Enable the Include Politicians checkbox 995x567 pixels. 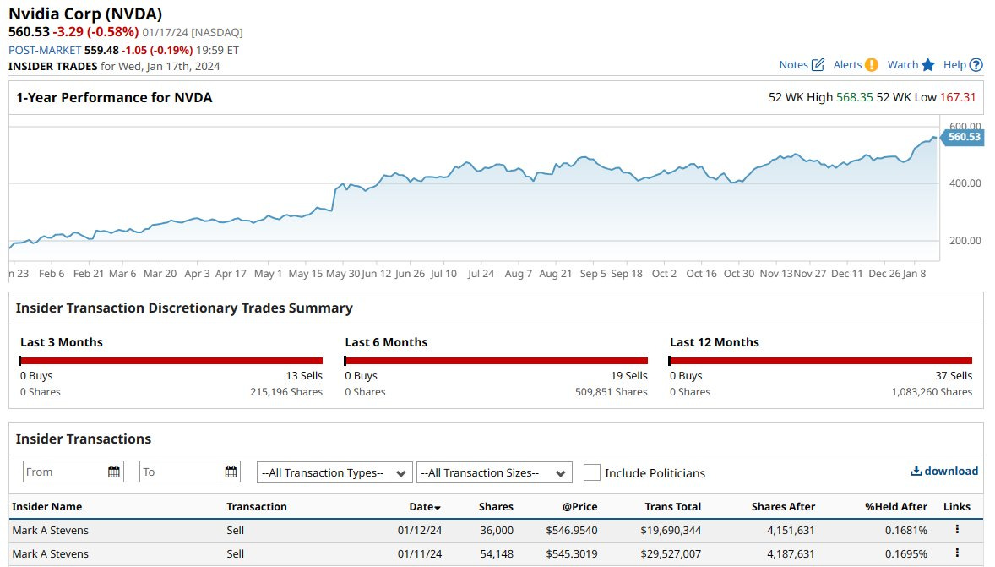pyautogui.click(x=592, y=472)
